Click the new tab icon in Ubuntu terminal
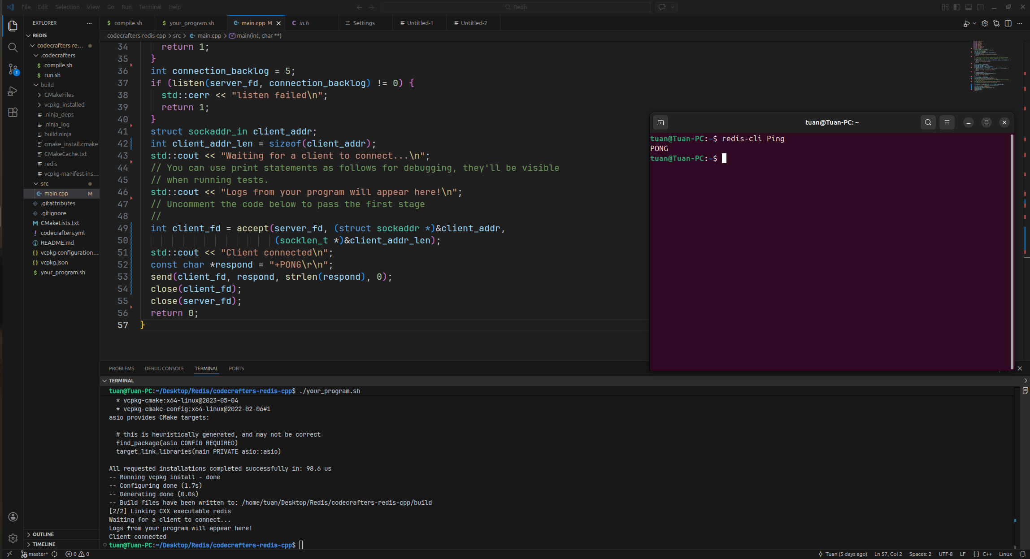The image size is (1030, 559). [x=661, y=122]
